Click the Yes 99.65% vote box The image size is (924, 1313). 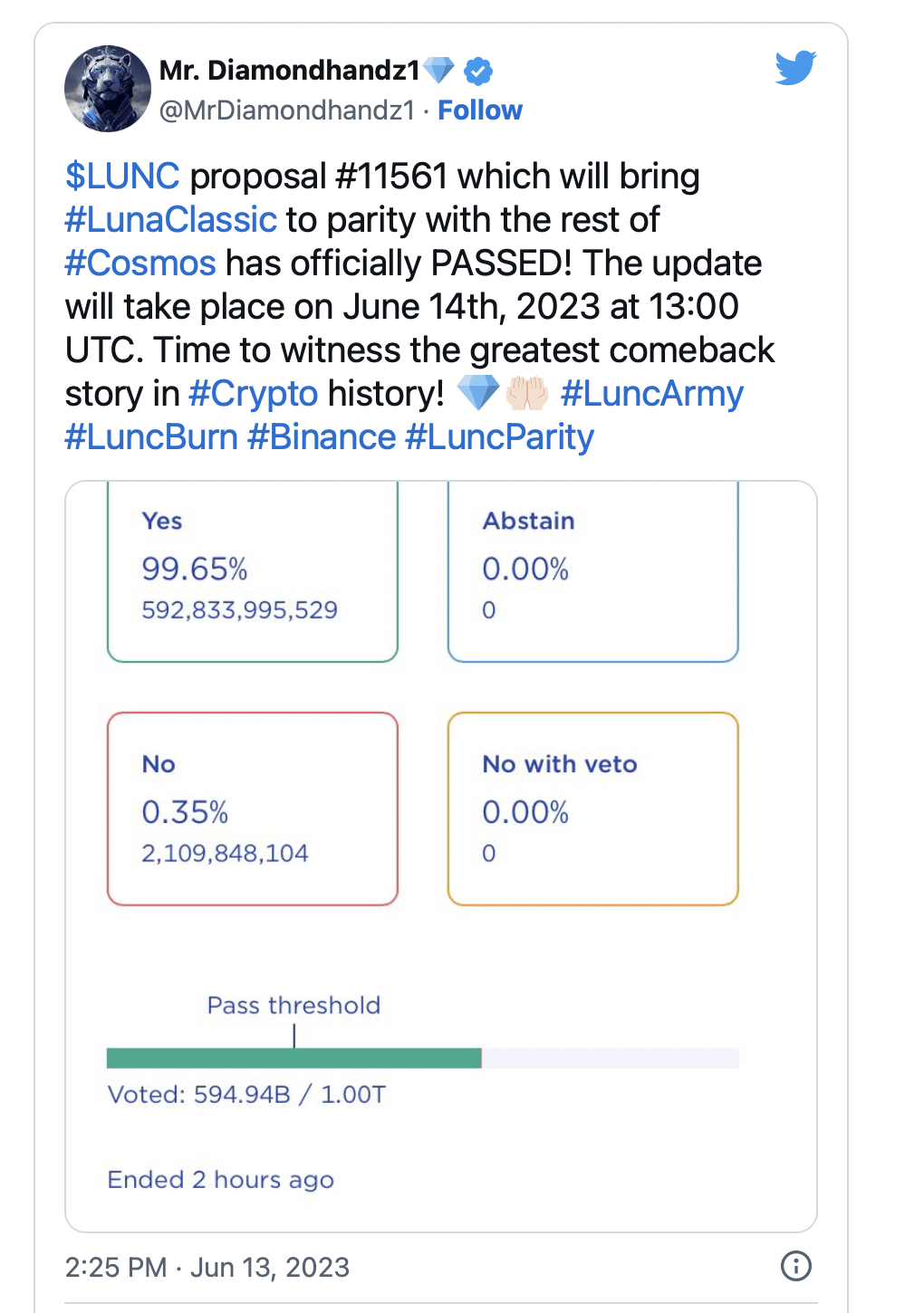[252, 570]
